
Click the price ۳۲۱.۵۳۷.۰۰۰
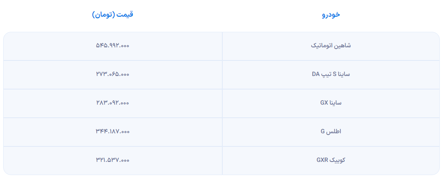[x=113, y=160]
